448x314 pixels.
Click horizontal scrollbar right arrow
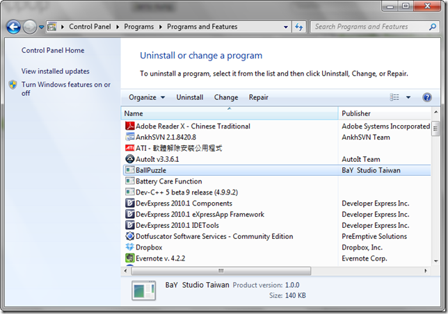pyautogui.click(x=426, y=271)
